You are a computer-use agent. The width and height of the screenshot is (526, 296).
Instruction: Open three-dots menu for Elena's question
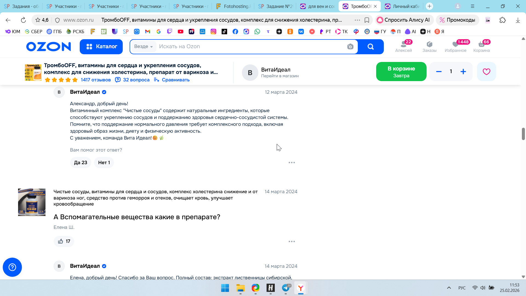[291, 241]
